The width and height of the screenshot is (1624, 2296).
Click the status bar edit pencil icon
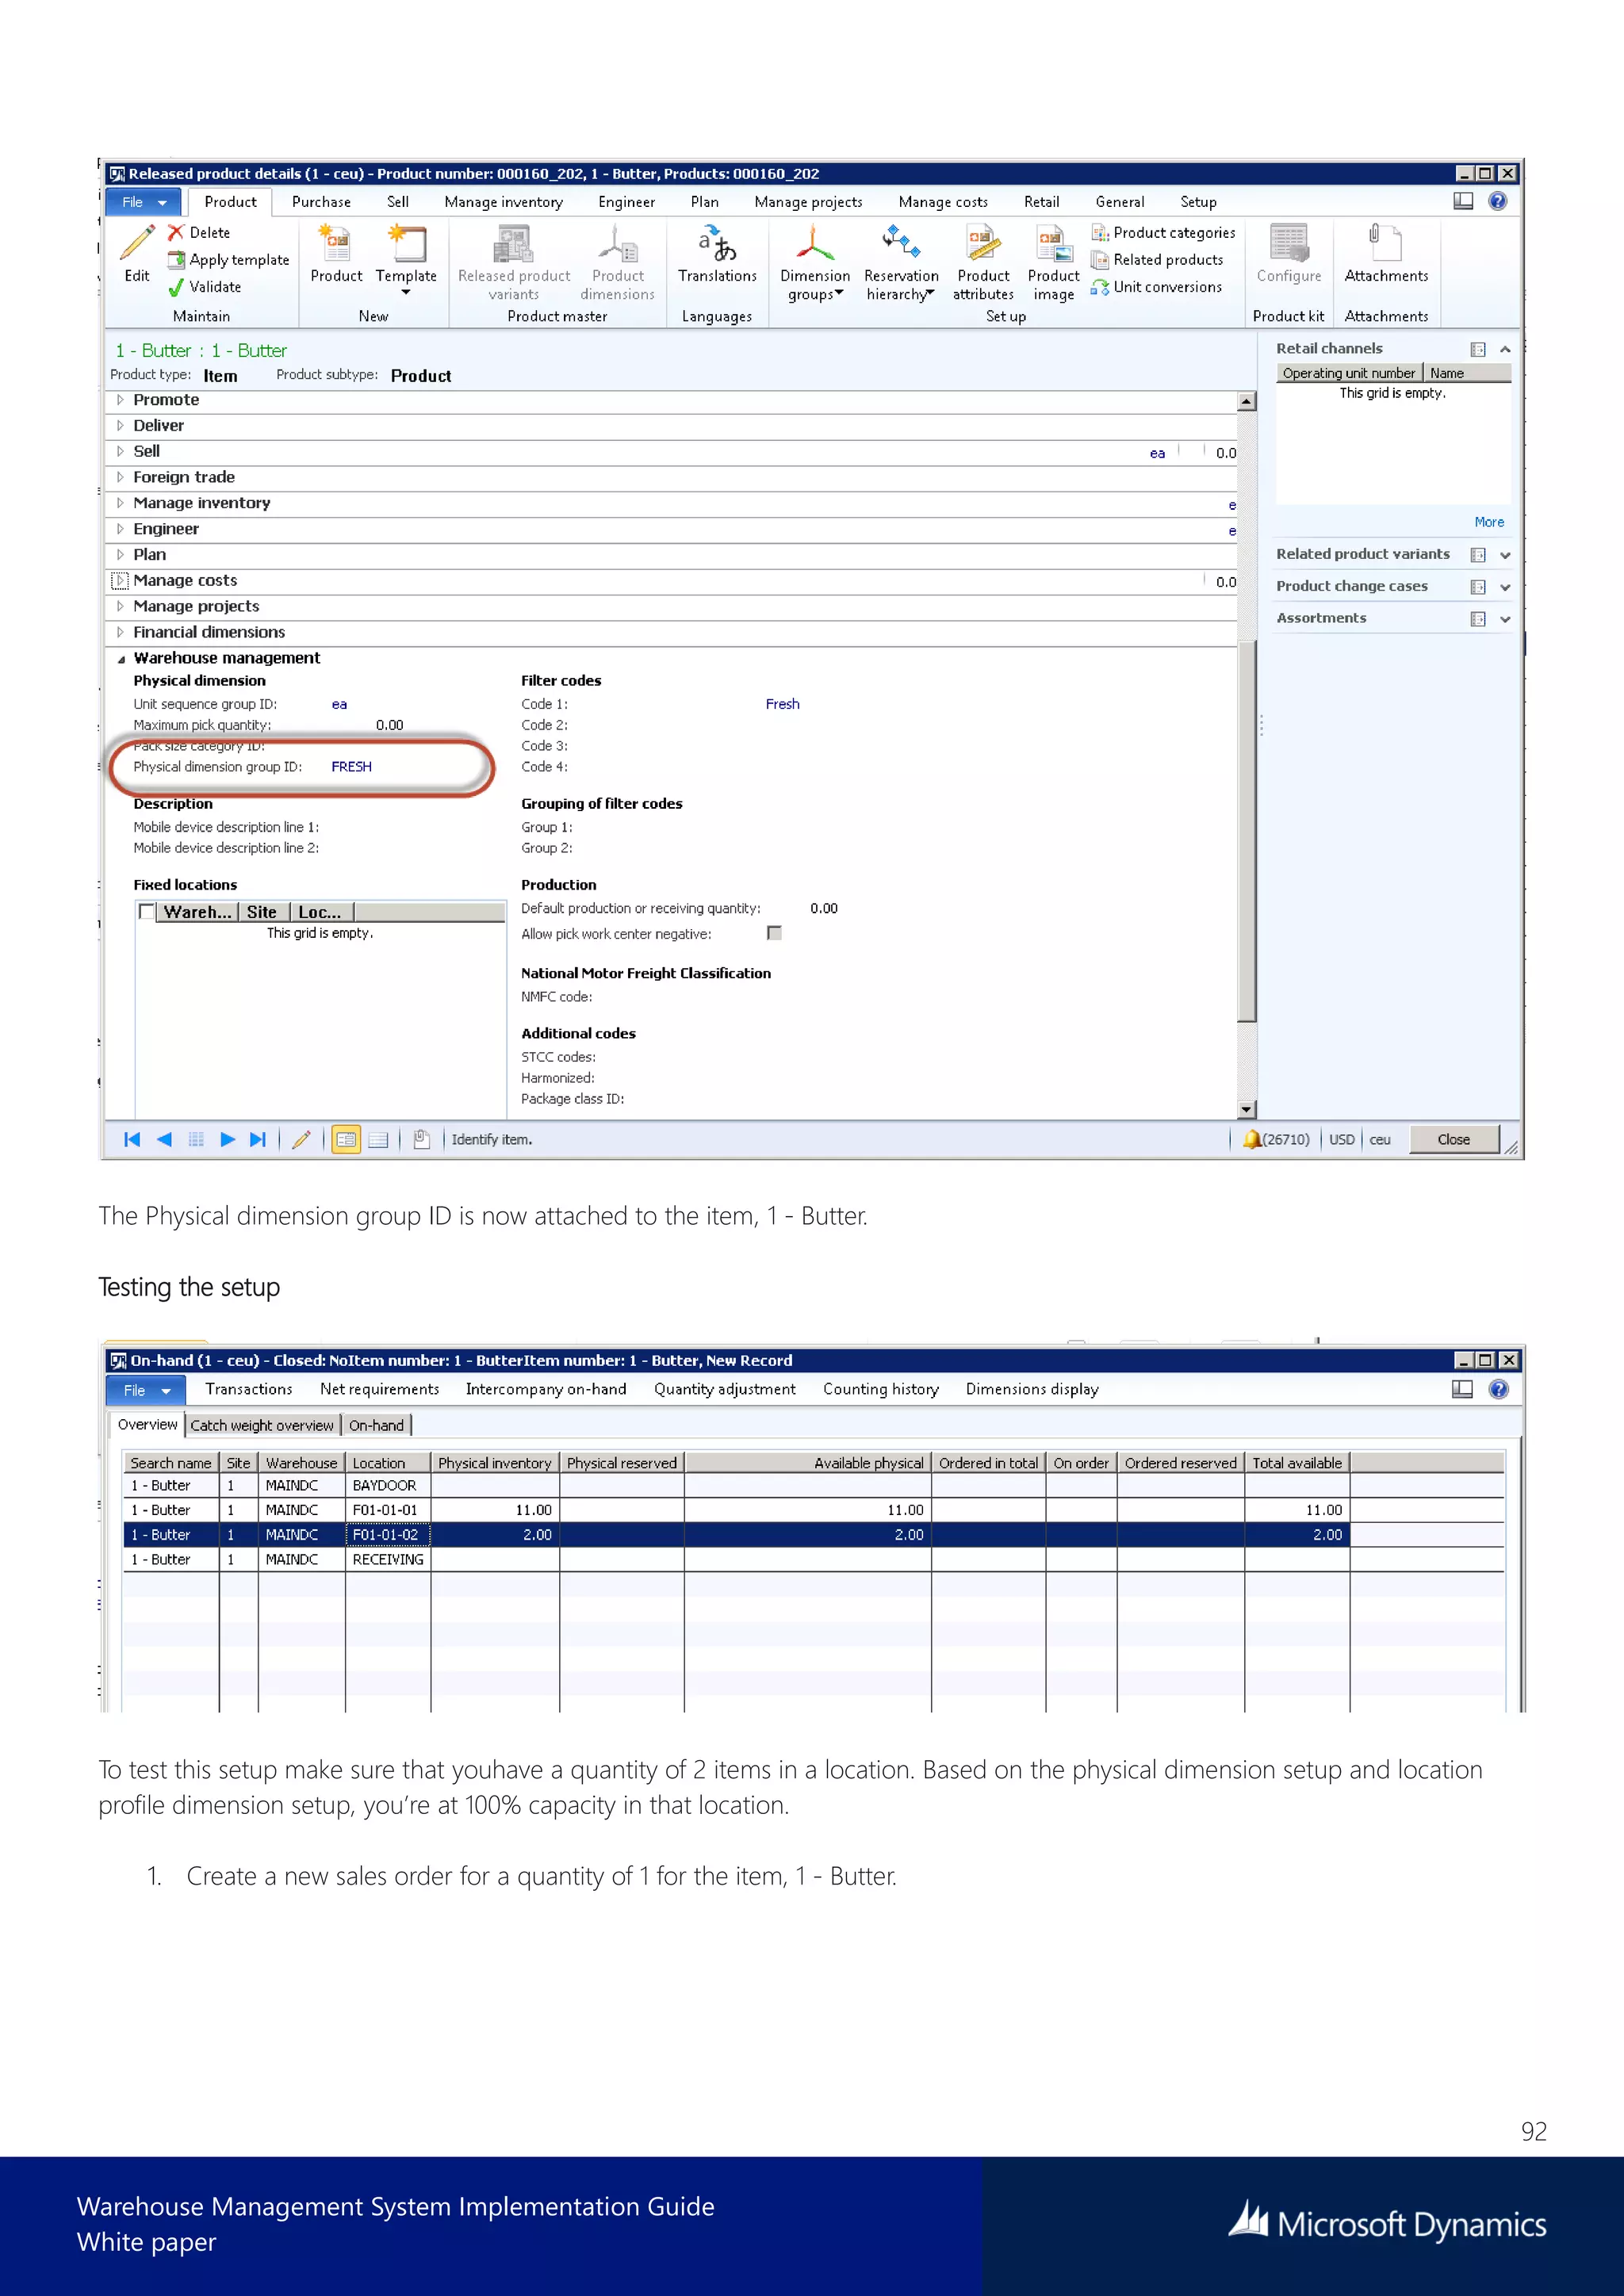[x=301, y=1139]
